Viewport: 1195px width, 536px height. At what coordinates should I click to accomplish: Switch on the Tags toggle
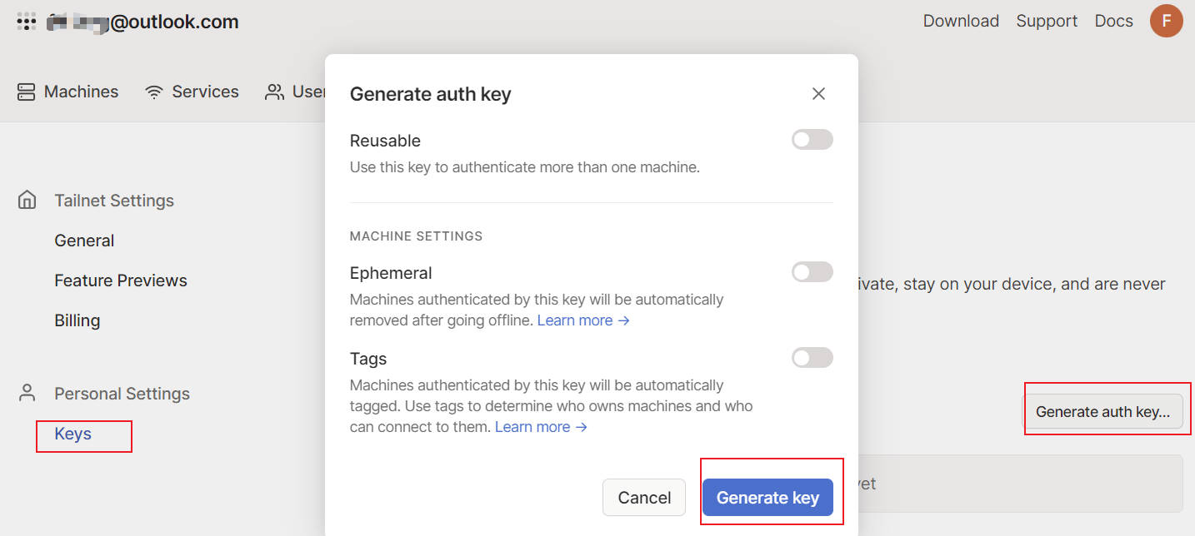[x=812, y=358]
